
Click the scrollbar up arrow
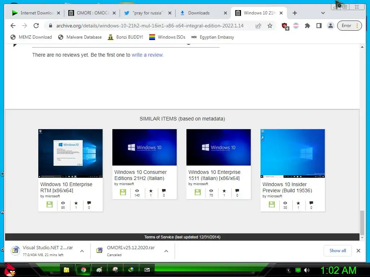pos(362,47)
